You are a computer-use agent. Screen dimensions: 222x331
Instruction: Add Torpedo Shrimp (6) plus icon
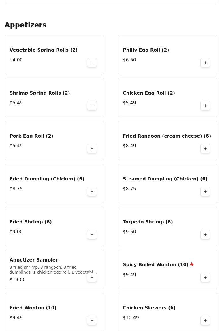coord(205,234)
